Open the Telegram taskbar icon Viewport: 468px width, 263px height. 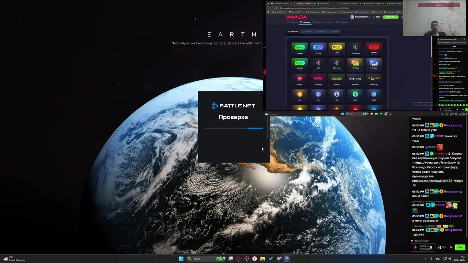[279, 259]
